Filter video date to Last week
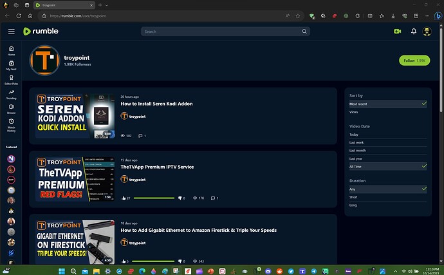Screen dimensions: 444x275 click(388, 142)
